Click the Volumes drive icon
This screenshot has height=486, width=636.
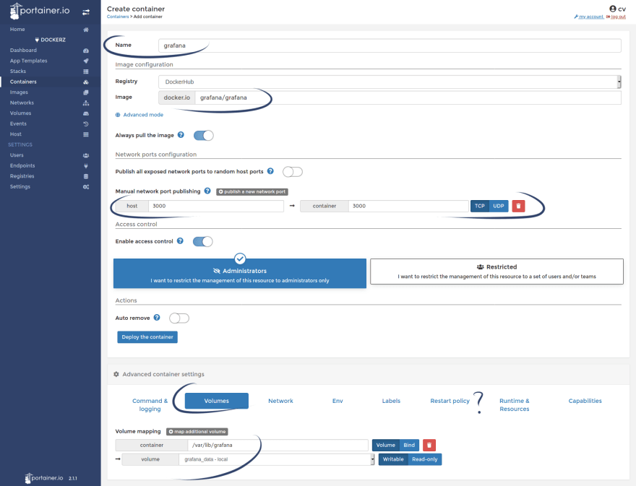click(86, 113)
